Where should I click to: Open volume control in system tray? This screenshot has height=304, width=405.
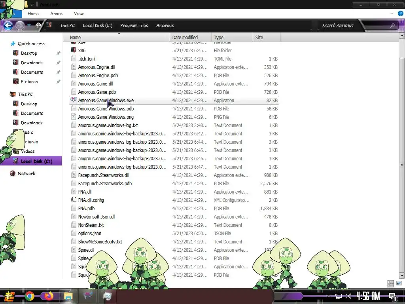[x=348, y=296]
